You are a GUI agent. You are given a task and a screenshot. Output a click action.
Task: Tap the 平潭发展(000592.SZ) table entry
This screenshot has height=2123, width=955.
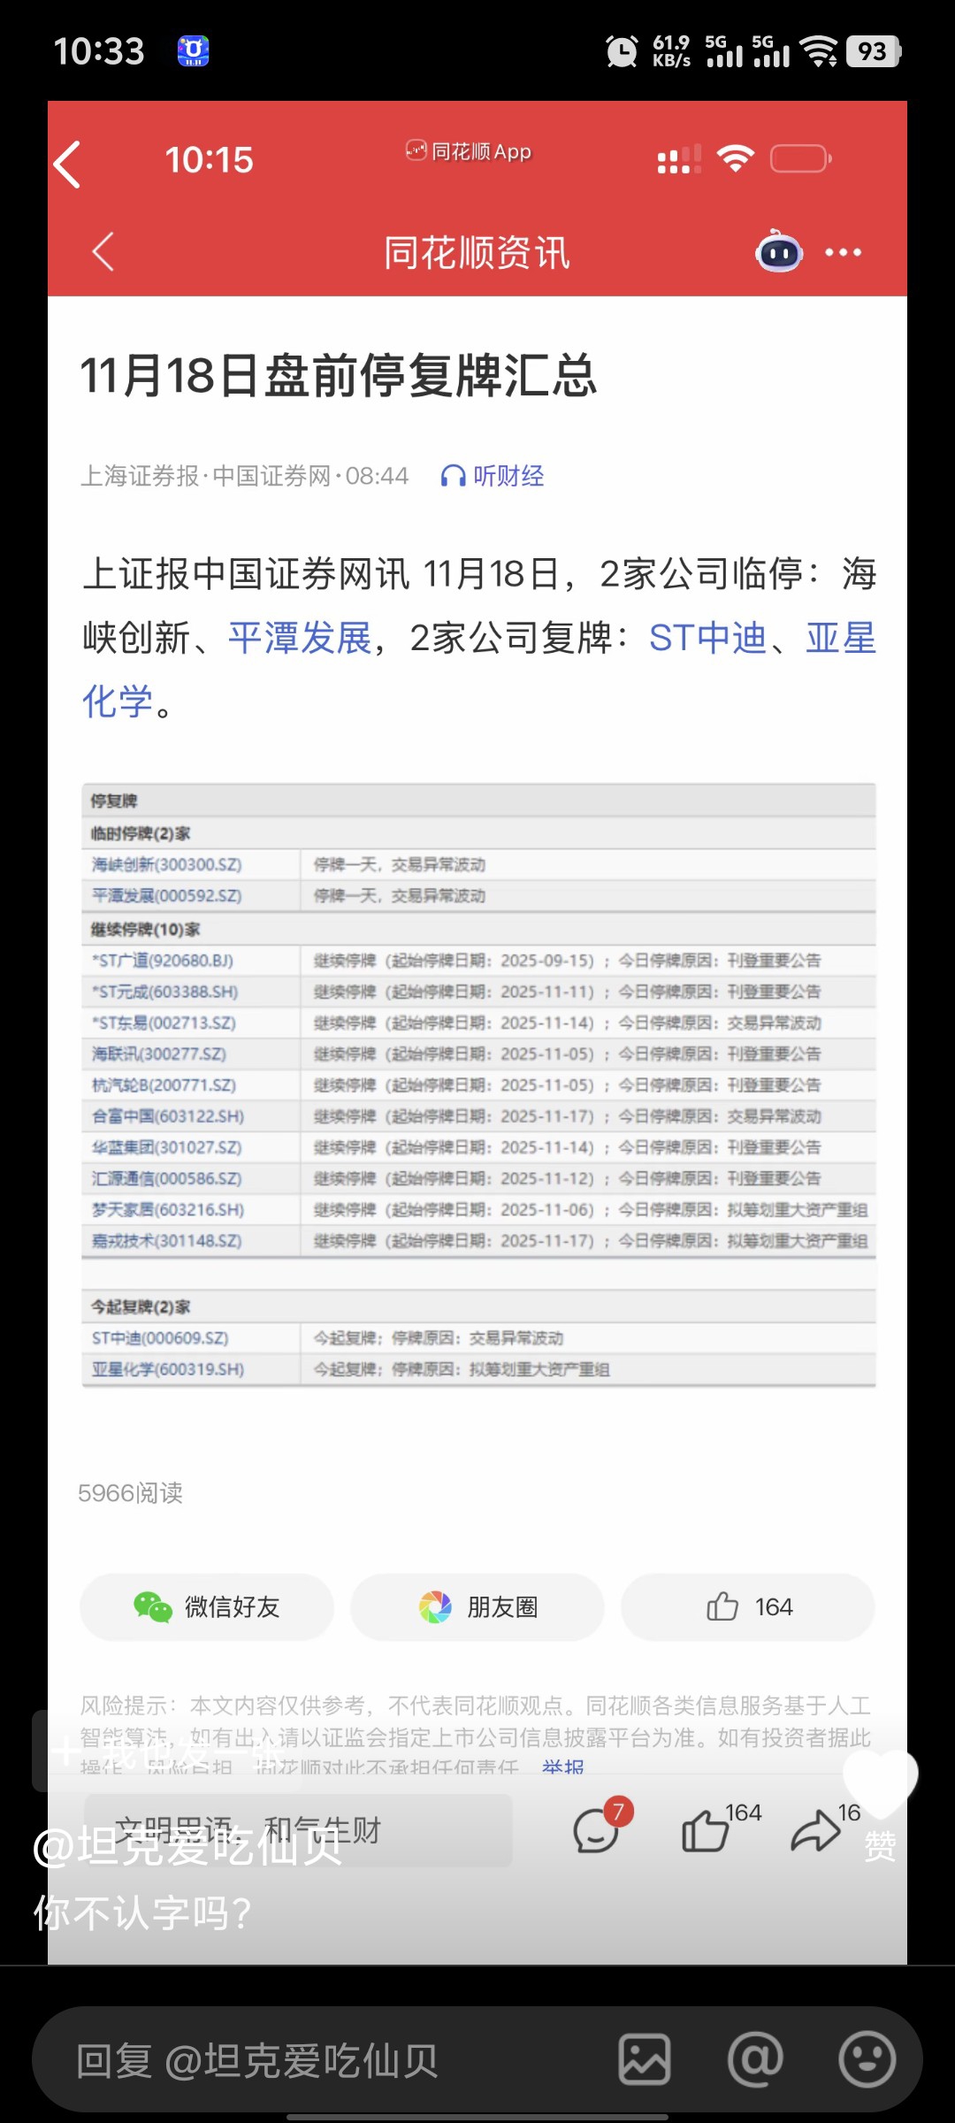(167, 895)
